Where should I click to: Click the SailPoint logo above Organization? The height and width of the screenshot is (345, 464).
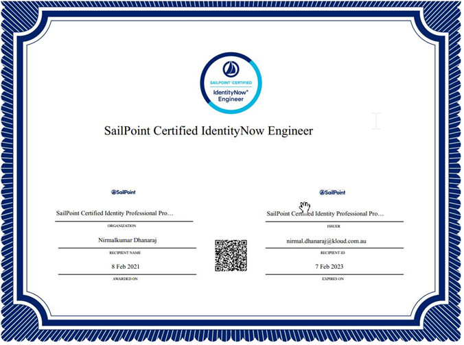[124, 192]
